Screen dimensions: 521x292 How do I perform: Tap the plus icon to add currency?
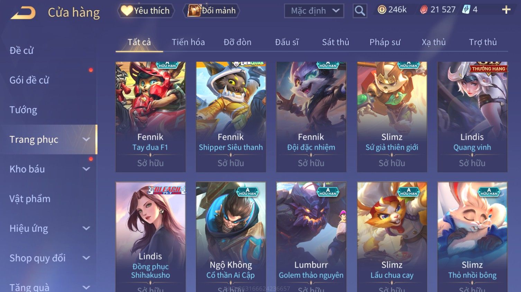(506, 10)
